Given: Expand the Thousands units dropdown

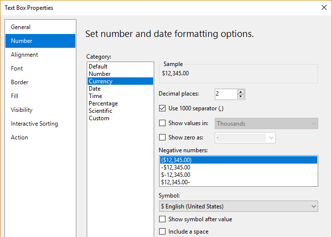Looking at the screenshot, I should click(x=266, y=124).
